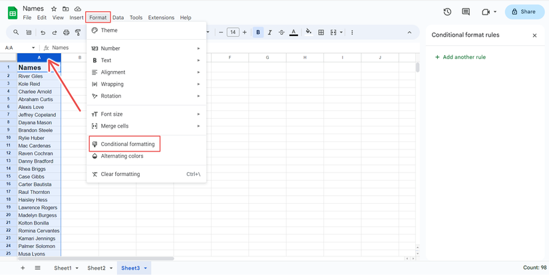549x275 pixels.
Task: Star the Names document
Action: [54, 9]
